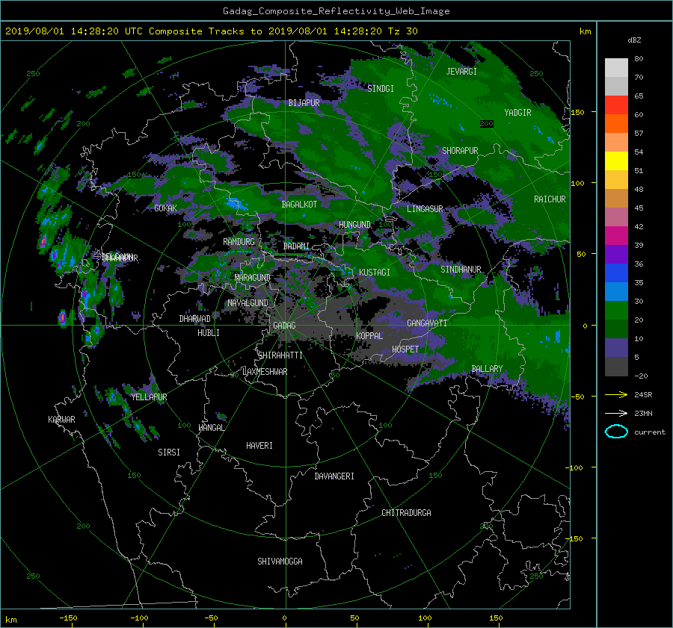Click the -150 bottom axis tick label

(x=68, y=618)
